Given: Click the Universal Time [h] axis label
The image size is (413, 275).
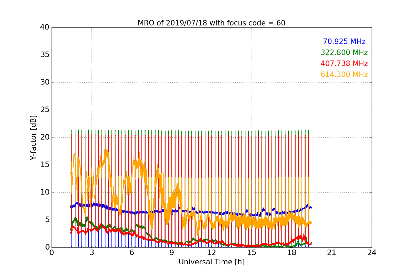Looking at the screenshot, I should point(211,262).
